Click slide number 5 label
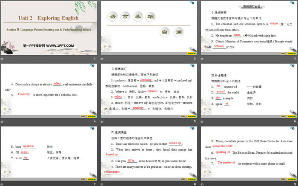298x186 pixels. pos(195,121)
